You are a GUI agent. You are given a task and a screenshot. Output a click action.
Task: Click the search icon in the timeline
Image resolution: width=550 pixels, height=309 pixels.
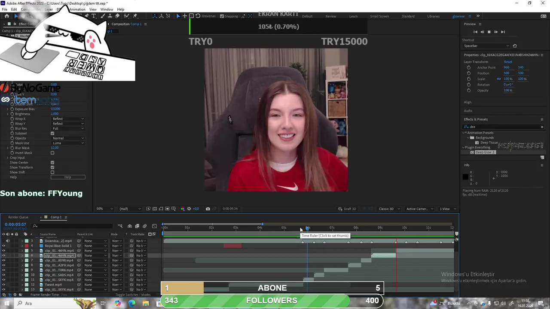click(35, 226)
